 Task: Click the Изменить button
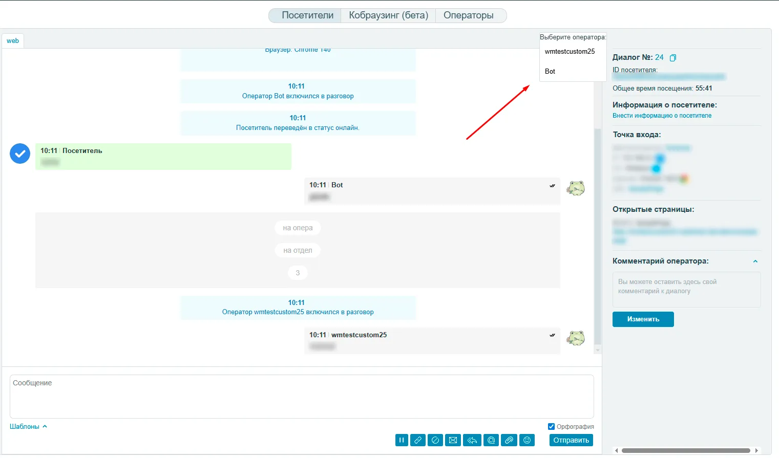[643, 319]
